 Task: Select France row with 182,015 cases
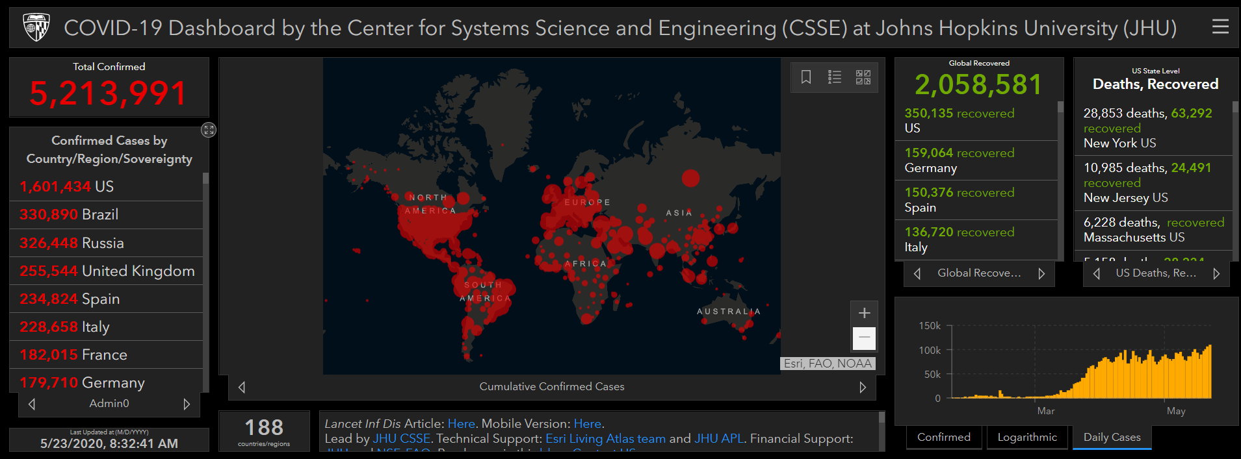[106, 354]
